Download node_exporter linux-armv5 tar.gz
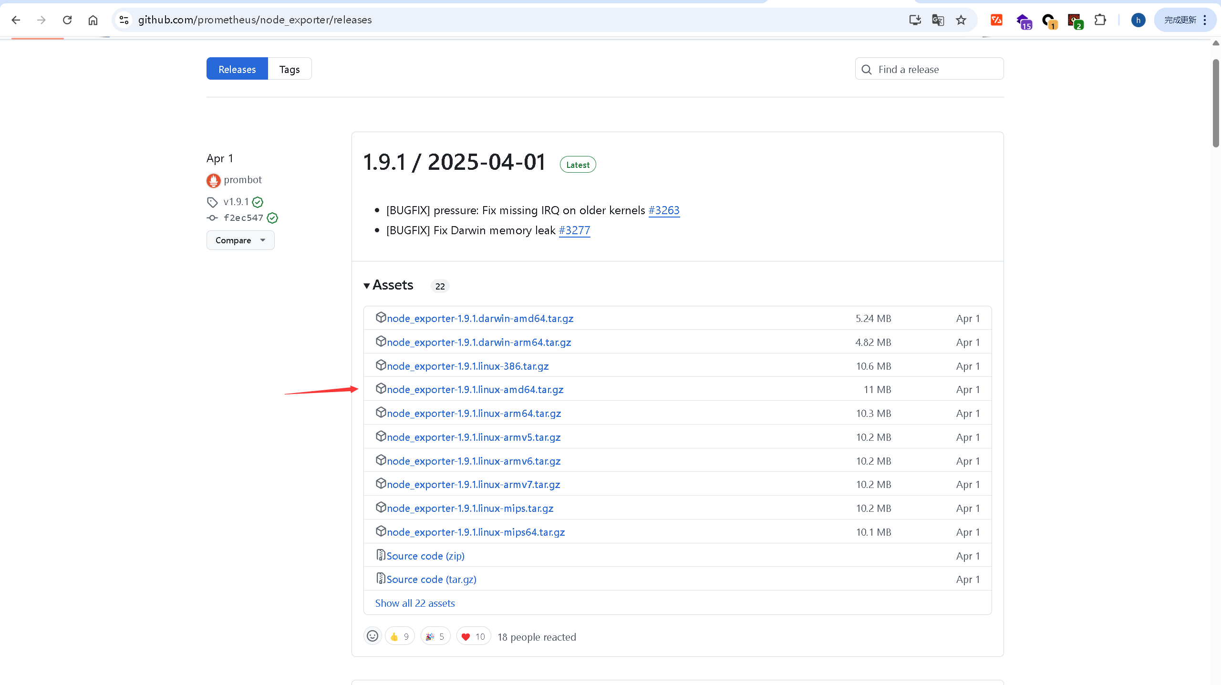This screenshot has height=685, width=1221. coord(474,437)
